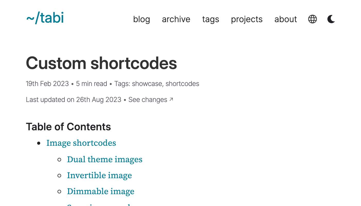Image resolution: width=361 pixels, height=206 pixels.
Task: Navigate to the archive section
Action: click(176, 19)
